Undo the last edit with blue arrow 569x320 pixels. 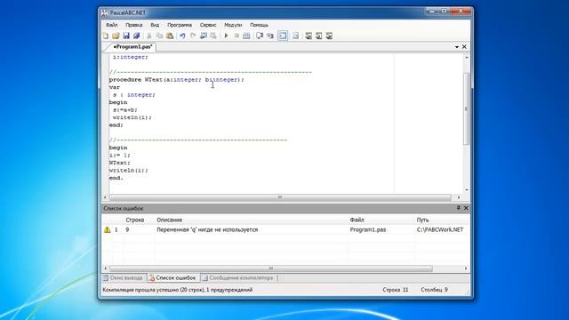tap(182, 36)
